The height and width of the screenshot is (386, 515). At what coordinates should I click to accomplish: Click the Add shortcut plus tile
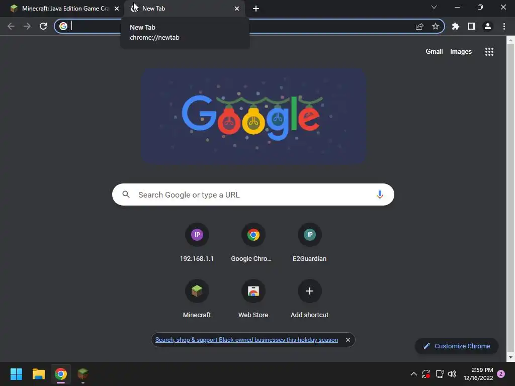pyautogui.click(x=309, y=299)
